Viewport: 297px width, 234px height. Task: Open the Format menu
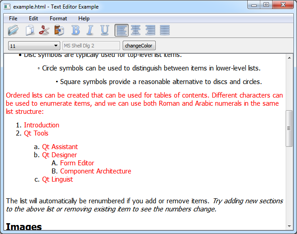tap(58, 19)
